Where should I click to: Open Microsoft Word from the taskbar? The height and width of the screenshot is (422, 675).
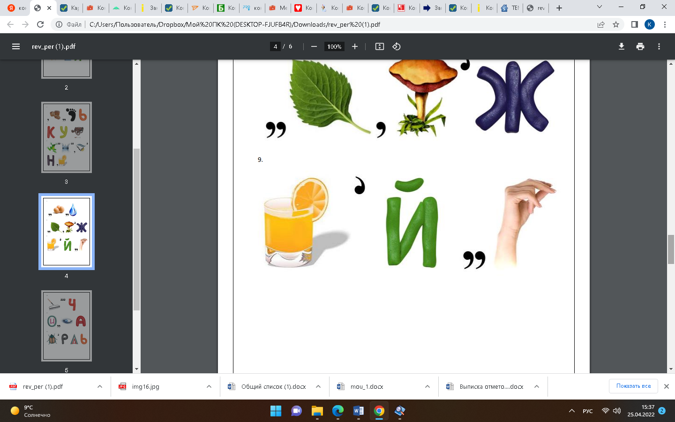358,411
